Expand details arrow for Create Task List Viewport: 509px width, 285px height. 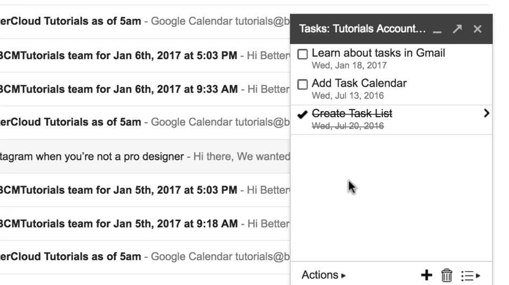click(486, 113)
